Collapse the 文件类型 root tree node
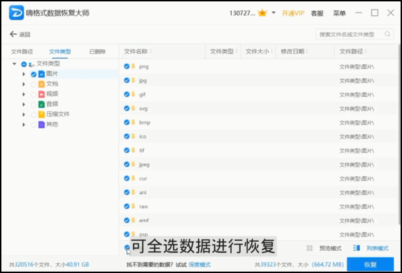402x273 pixels. pyautogui.click(x=15, y=64)
